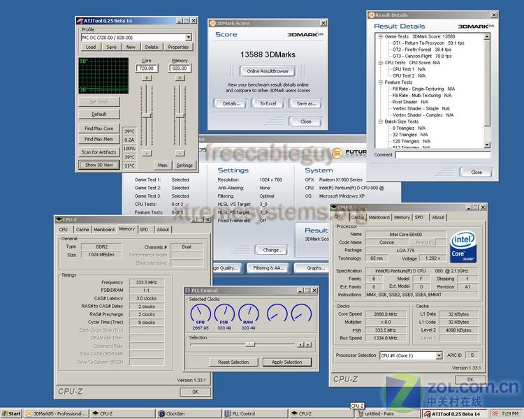Click the Change... button in 3DMark
The image size is (524, 419).
click(x=272, y=250)
